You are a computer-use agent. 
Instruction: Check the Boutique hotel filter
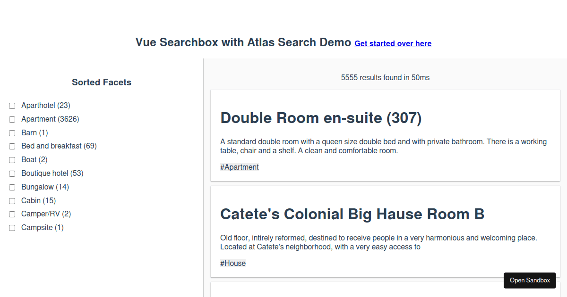[x=12, y=173]
